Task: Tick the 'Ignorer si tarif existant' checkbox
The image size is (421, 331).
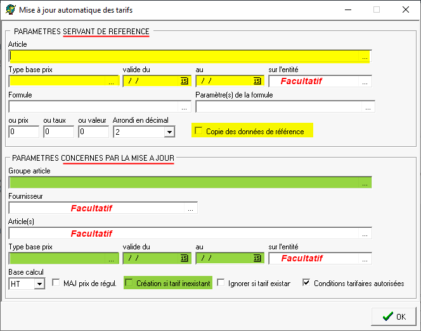Action: click(x=221, y=283)
